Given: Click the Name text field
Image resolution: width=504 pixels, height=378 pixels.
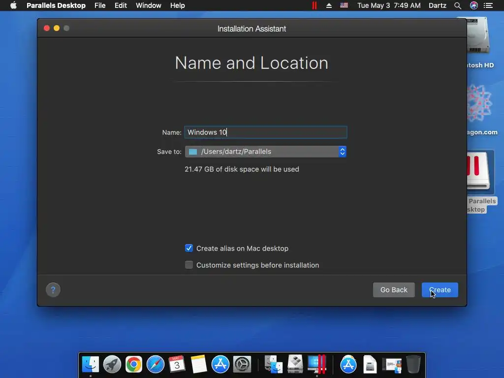Looking at the screenshot, I should (265, 132).
